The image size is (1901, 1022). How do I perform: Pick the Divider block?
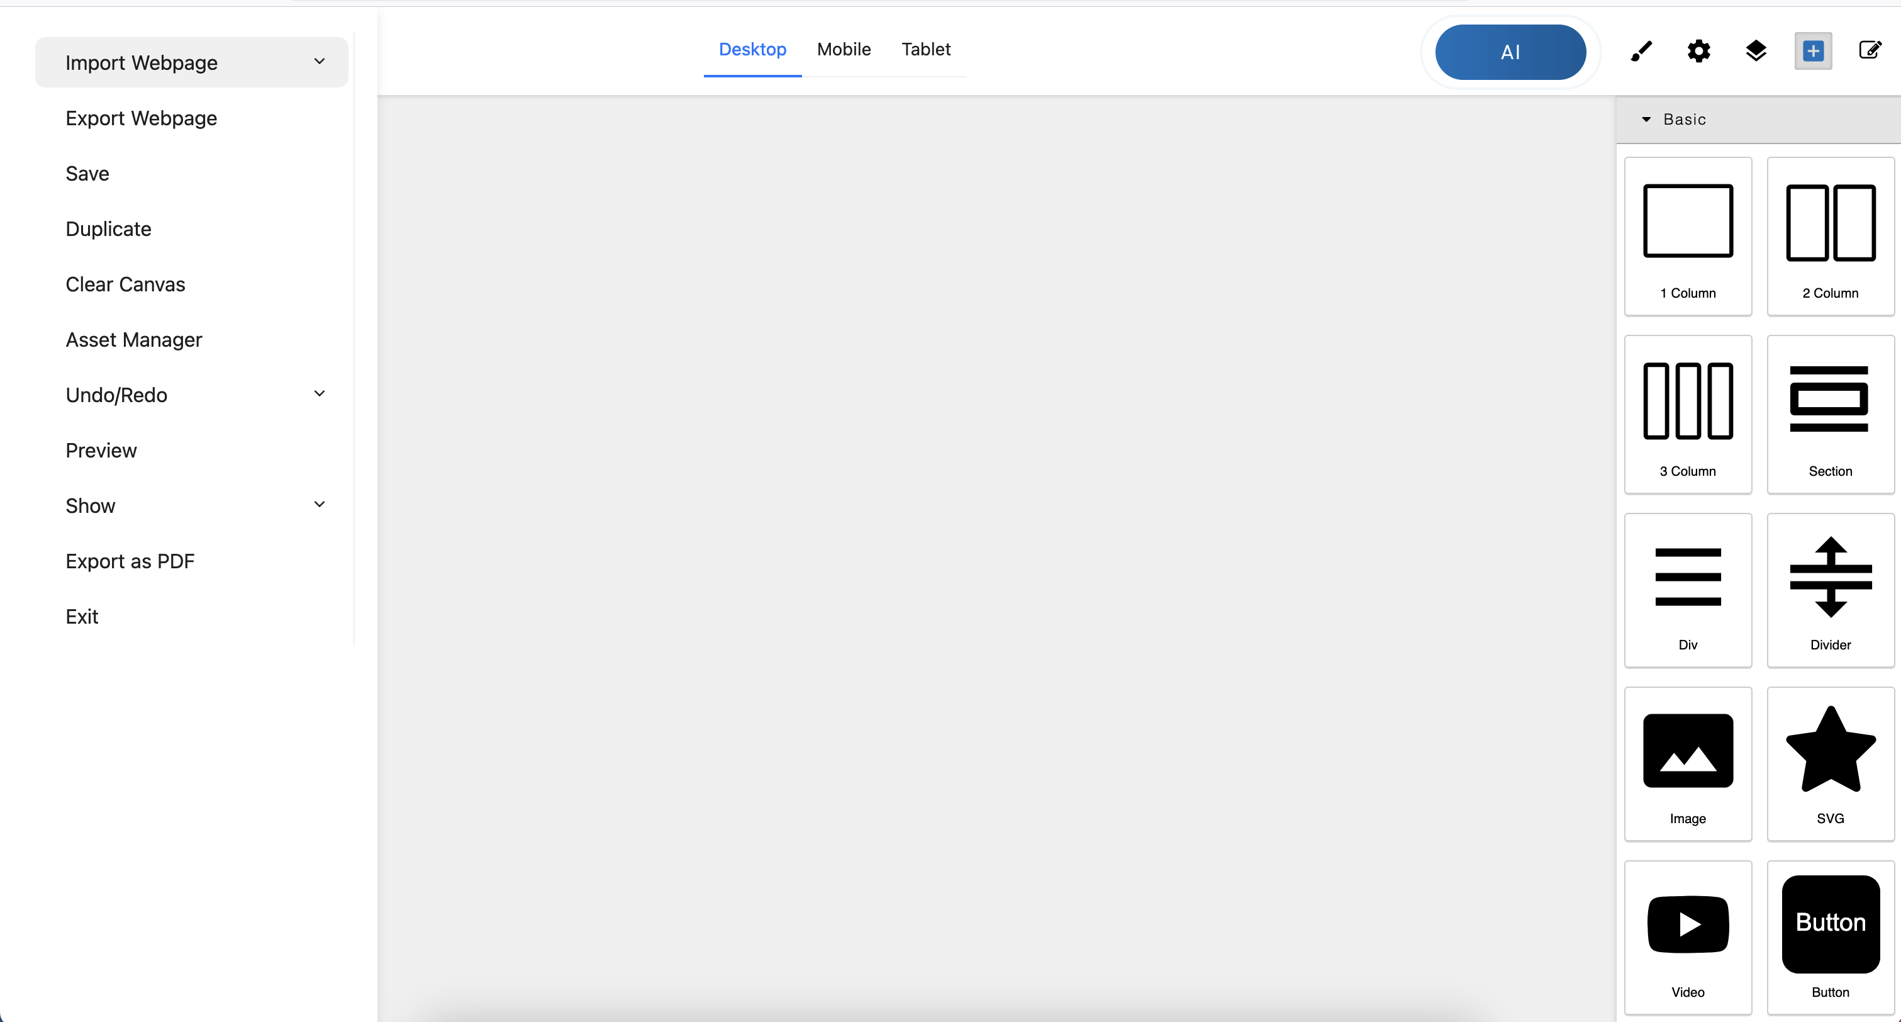click(1829, 591)
